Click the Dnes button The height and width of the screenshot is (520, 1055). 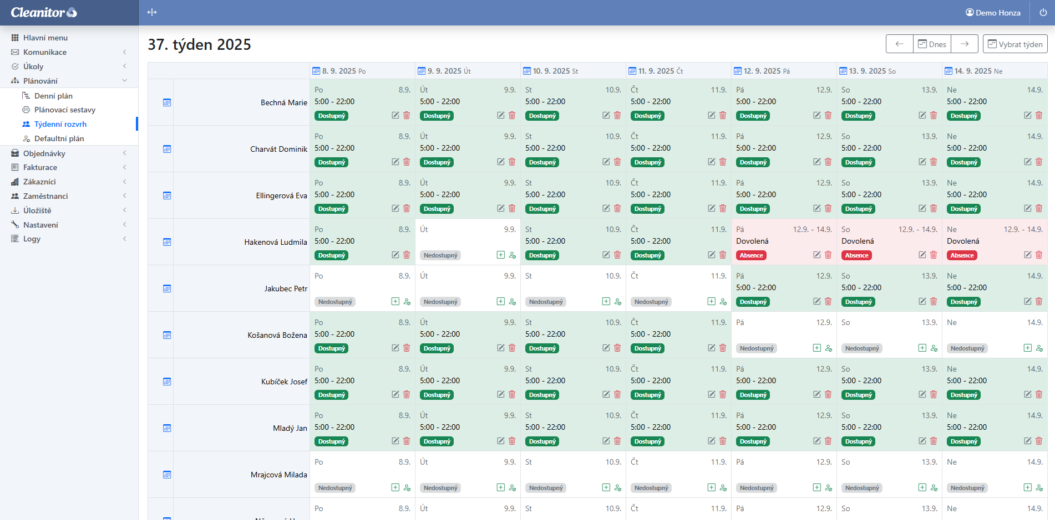pos(932,44)
